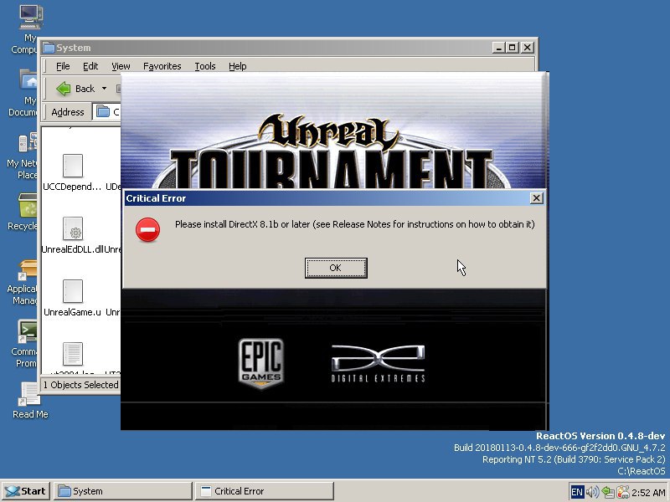Click the EN language indicator in tray

[x=576, y=492]
